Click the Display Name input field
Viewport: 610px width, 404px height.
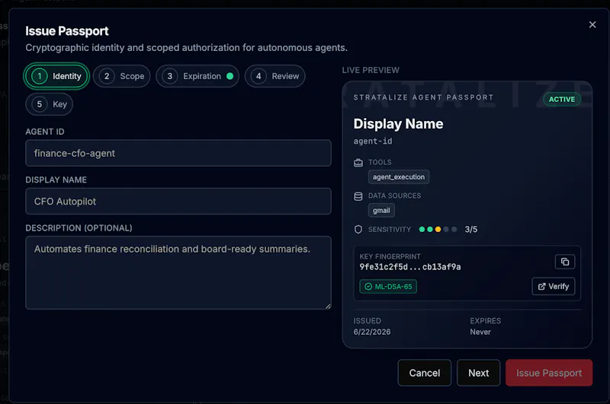pos(178,202)
